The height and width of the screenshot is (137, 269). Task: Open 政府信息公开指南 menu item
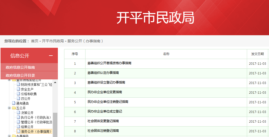20,67
